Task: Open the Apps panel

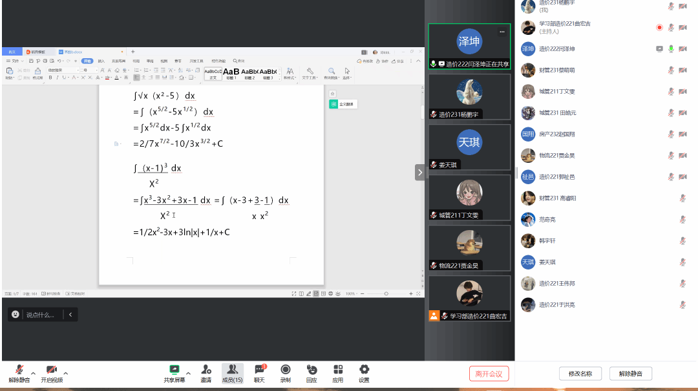Action: click(338, 373)
